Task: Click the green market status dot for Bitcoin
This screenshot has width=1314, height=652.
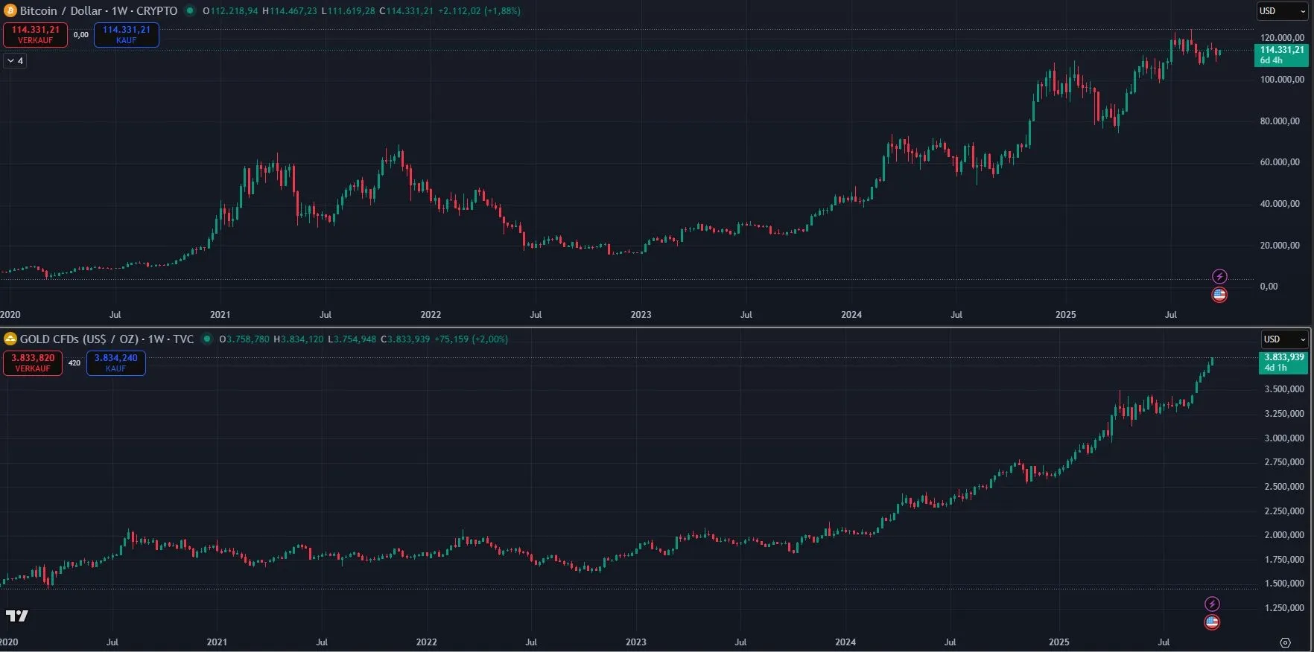Action: 190,11
